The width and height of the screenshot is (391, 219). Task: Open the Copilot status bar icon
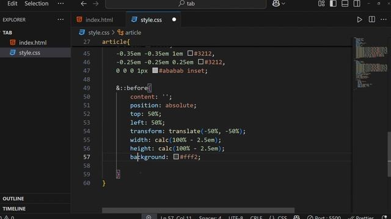click(296, 217)
